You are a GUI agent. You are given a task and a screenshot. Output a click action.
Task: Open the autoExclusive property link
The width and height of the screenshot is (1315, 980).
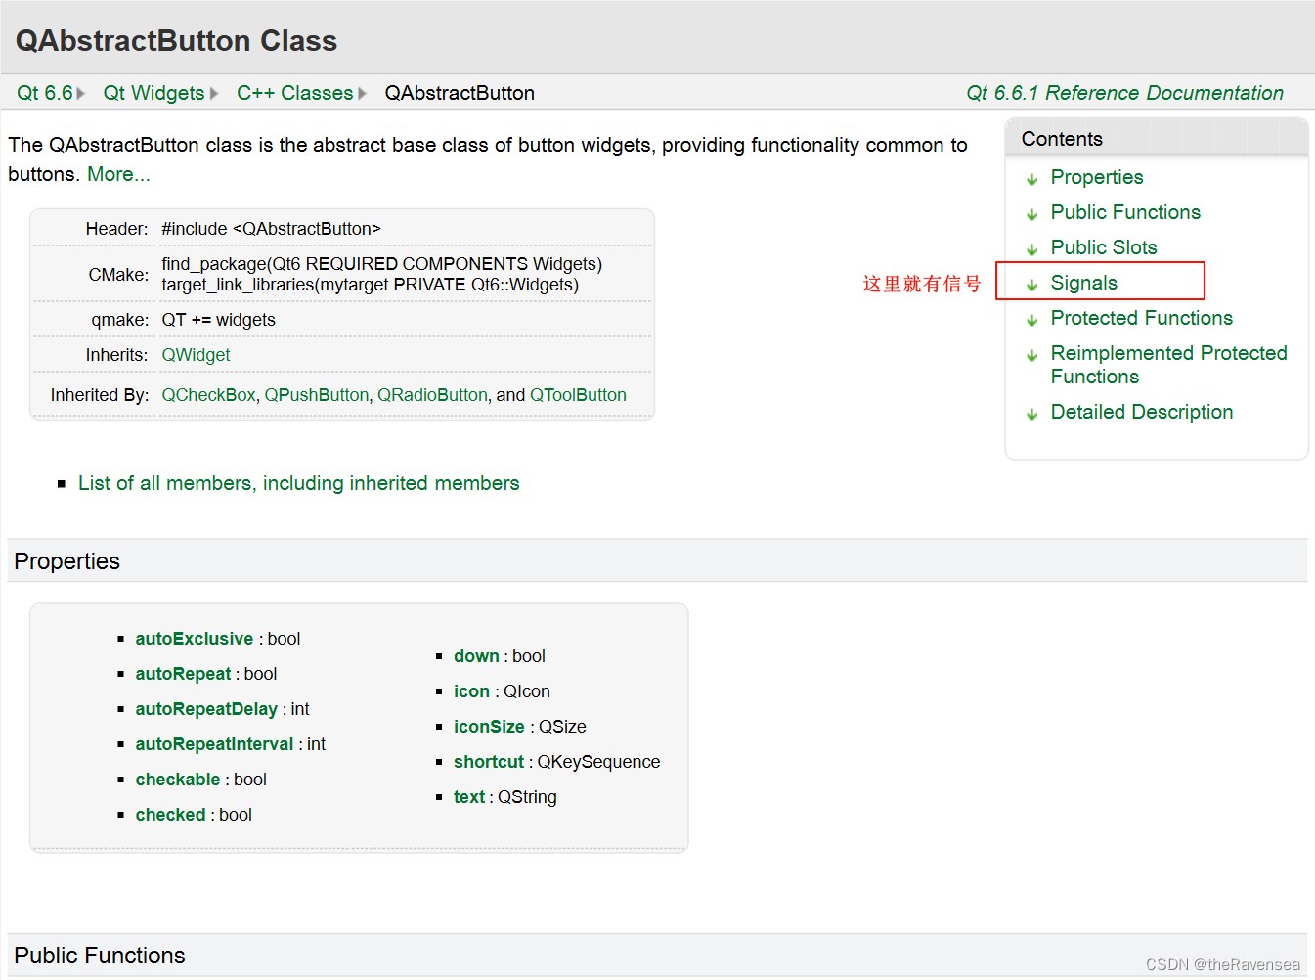point(194,639)
